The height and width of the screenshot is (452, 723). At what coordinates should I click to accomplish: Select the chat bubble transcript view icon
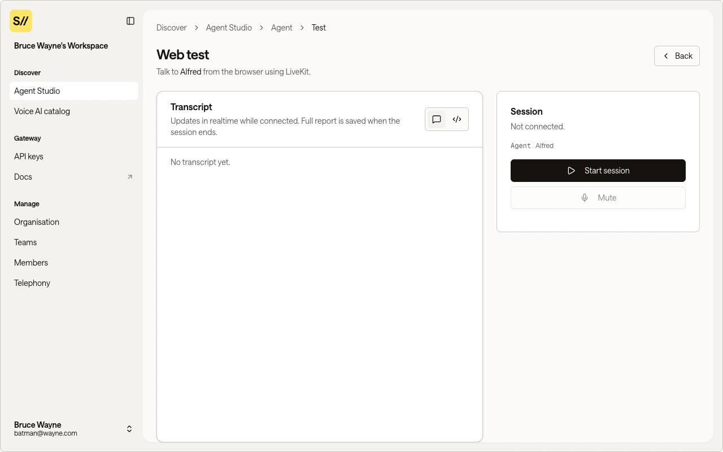pyautogui.click(x=436, y=119)
